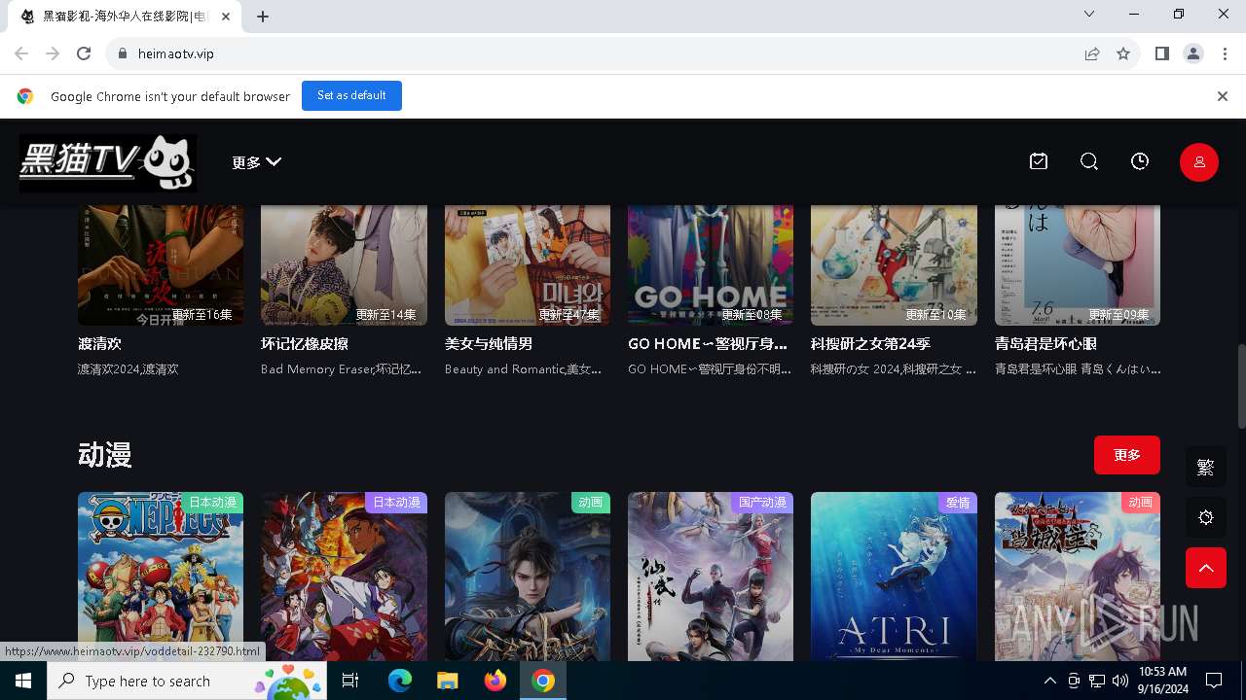
Task: Open the 科搜研之女 poster thumbnail
Action: click(x=894, y=265)
